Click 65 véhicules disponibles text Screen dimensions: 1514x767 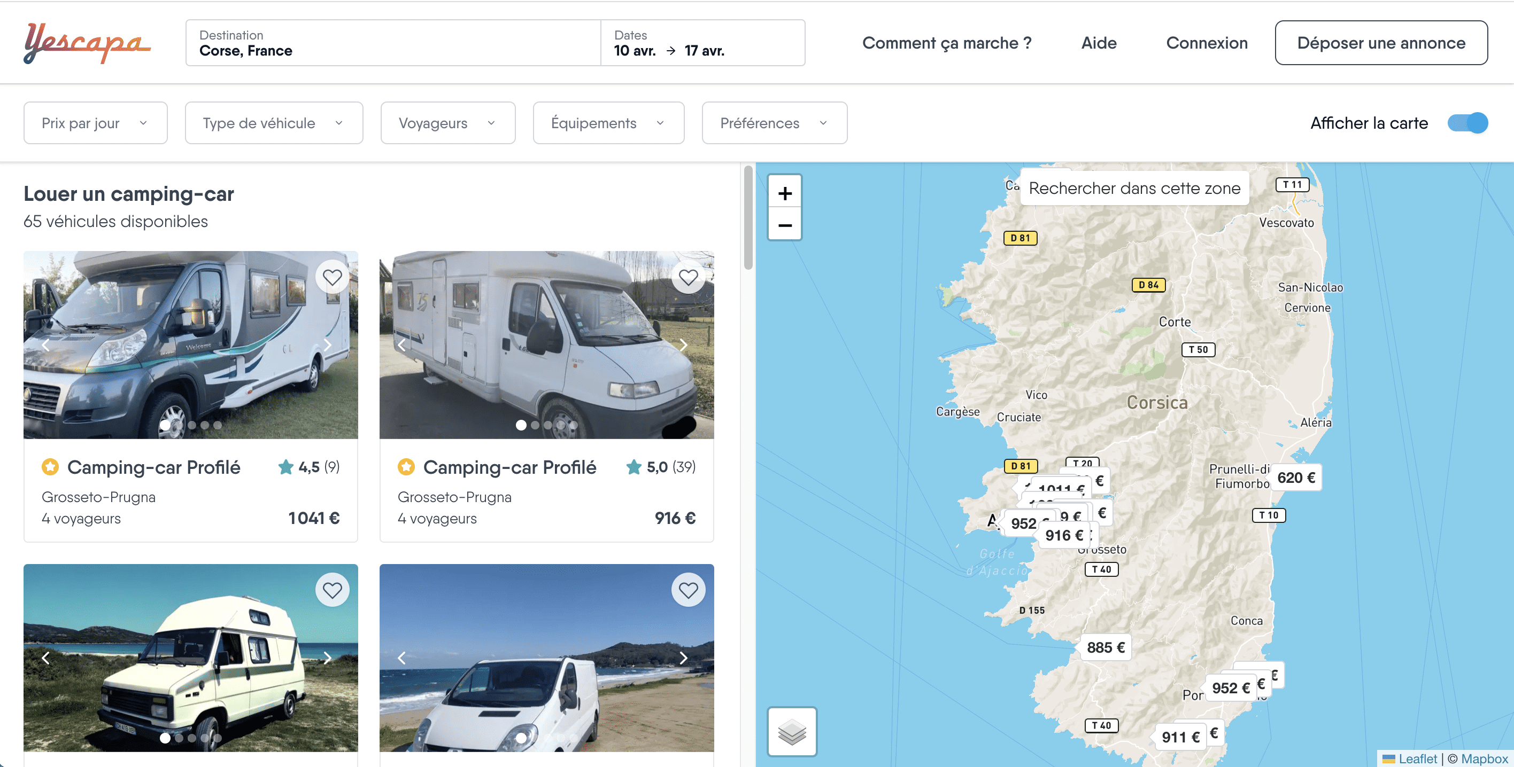(x=116, y=222)
